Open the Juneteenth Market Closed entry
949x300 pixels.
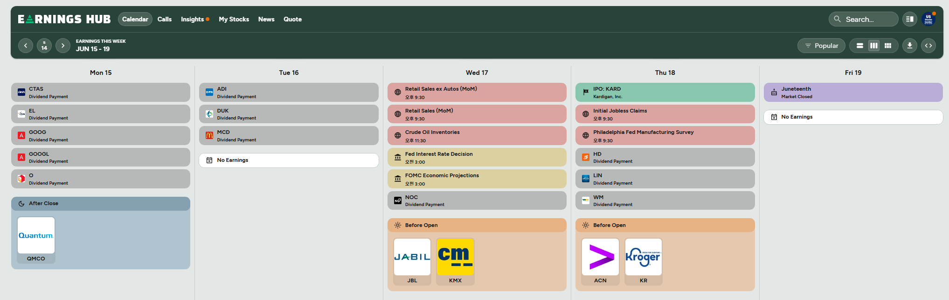click(x=853, y=92)
